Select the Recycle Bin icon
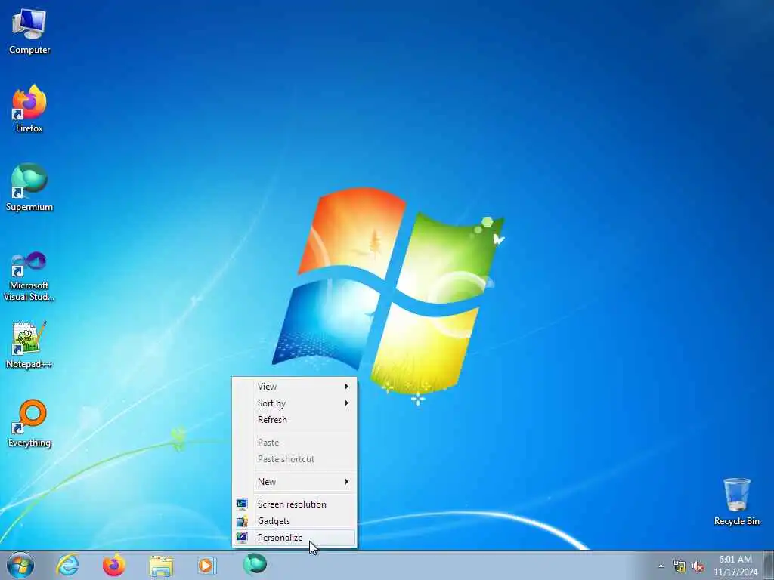The image size is (774, 580). (736, 501)
